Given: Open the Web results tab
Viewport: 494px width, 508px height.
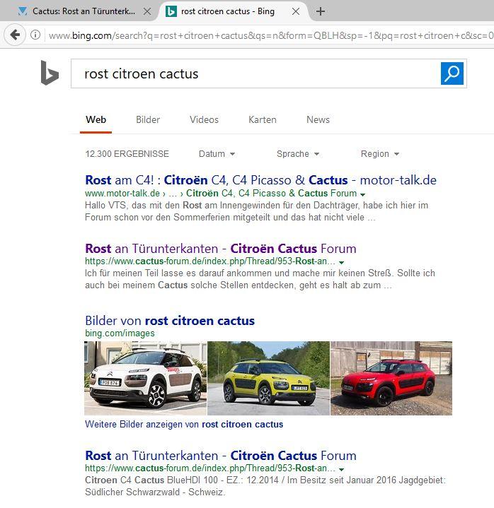Looking at the screenshot, I should [96, 119].
